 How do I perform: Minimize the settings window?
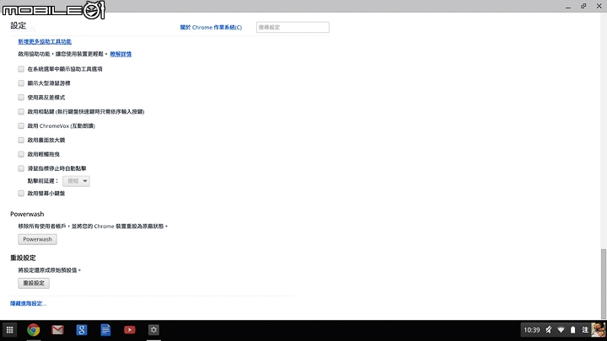coord(568,7)
